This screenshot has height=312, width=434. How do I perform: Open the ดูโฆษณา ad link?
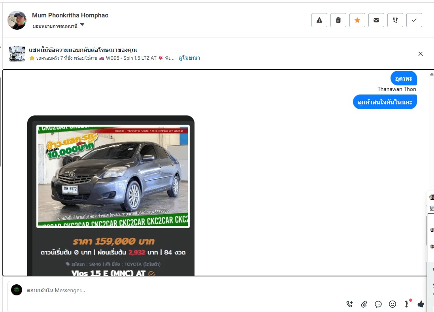(189, 58)
